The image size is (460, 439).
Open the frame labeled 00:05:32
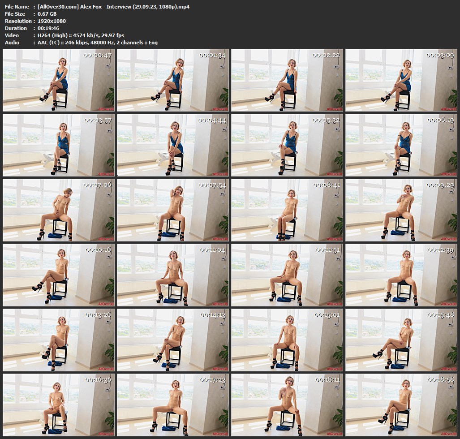click(287, 145)
